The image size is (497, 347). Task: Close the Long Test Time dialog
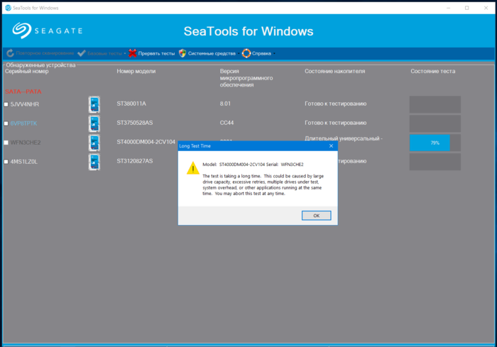pos(331,145)
